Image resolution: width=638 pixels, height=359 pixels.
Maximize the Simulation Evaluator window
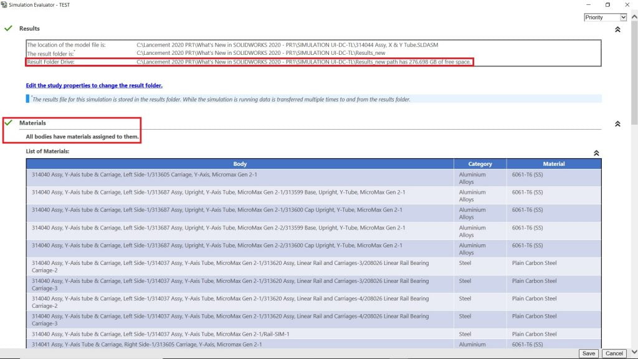[x=607, y=5]
